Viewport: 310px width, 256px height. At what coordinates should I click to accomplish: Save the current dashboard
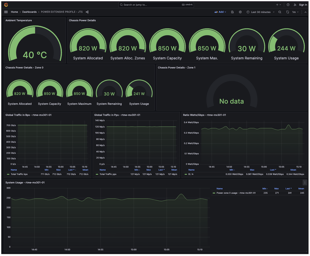pyautogui.click(x=232, y=12)
